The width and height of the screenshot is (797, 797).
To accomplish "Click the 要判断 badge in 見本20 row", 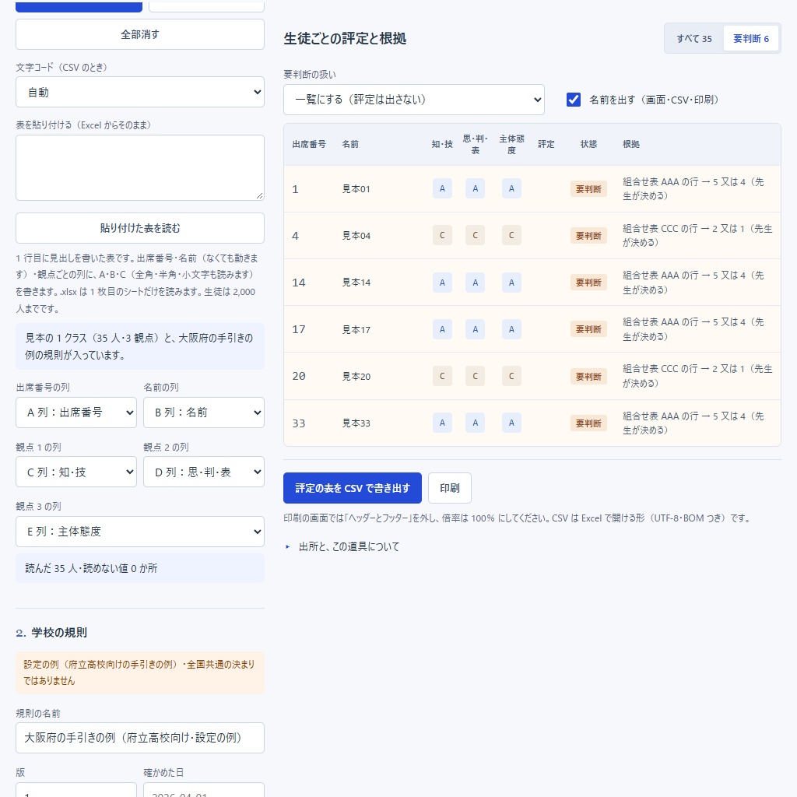I will (588, 376).
